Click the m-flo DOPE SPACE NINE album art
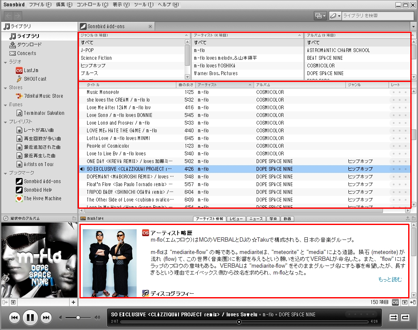This screenshot has height=330, width=418. 39,260
